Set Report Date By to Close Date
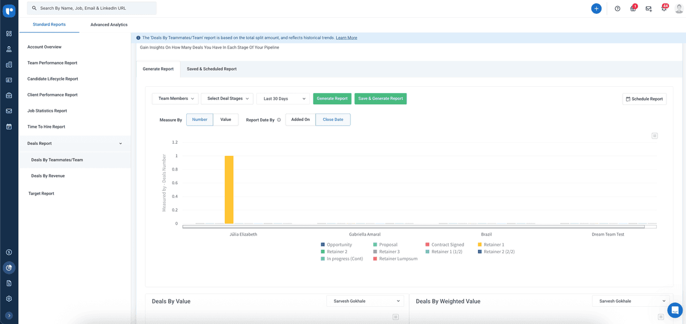686x324 pixels. (x=333, y=120)
